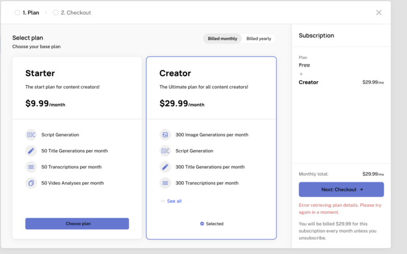Click Script Generation icon in Starter plan
The width and height of the screenshot is (407, 254).
click(x=31, y=135)
